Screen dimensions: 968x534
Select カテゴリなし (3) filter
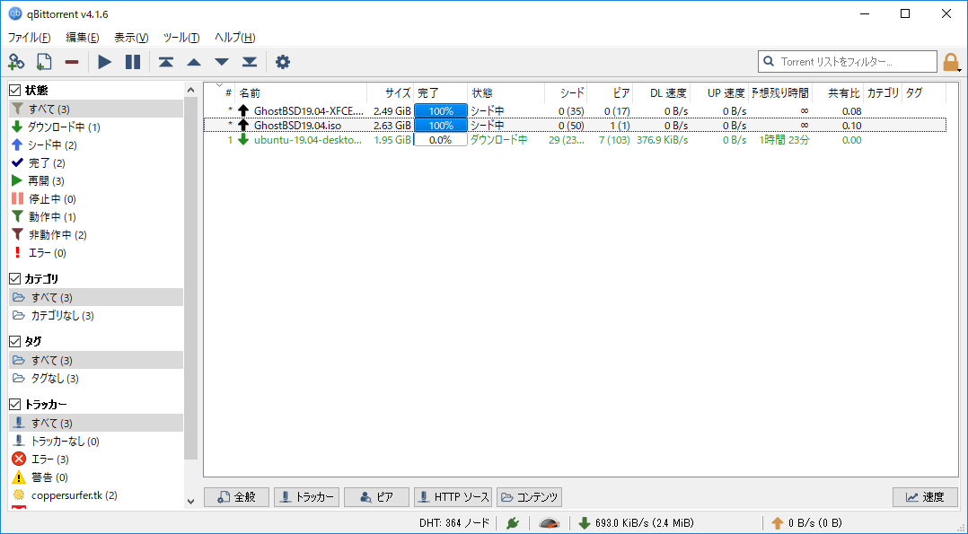point(96,315)
